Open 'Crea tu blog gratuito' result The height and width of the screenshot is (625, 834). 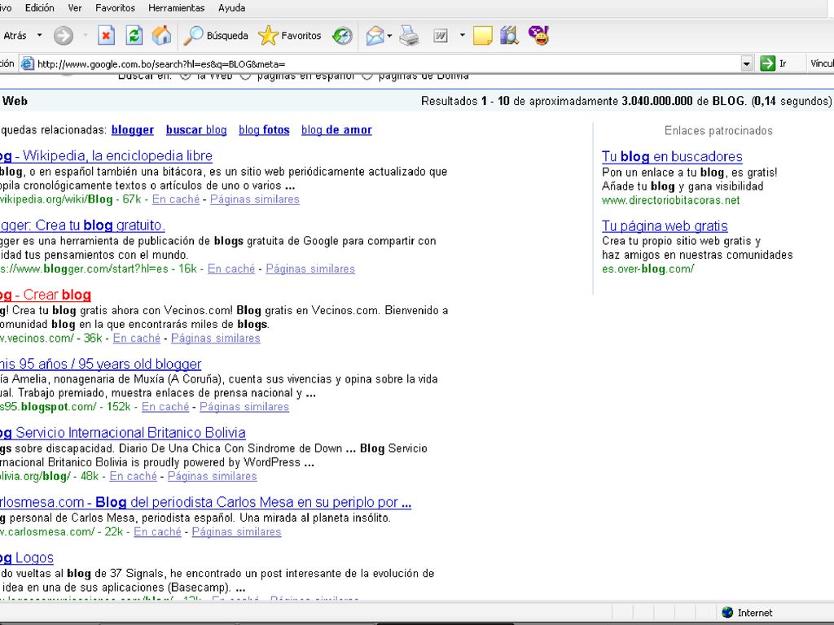click(x=82, y=225)
